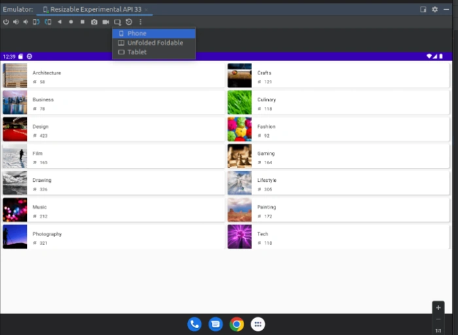
Task: Open emulator panel settings gear
Action: coord(434,9)
